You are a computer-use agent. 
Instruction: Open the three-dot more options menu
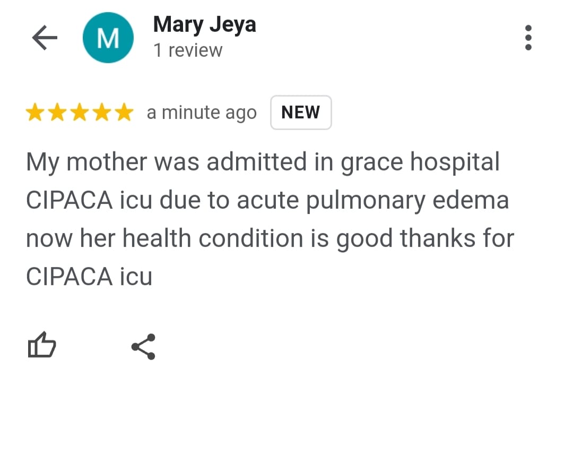[528, 38]
